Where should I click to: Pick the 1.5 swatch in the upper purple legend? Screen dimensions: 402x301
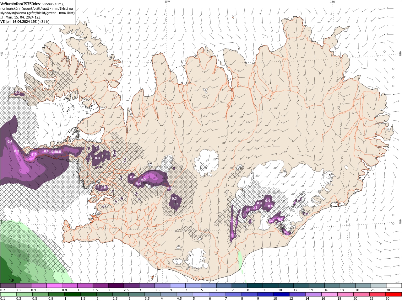click(100, 286)
